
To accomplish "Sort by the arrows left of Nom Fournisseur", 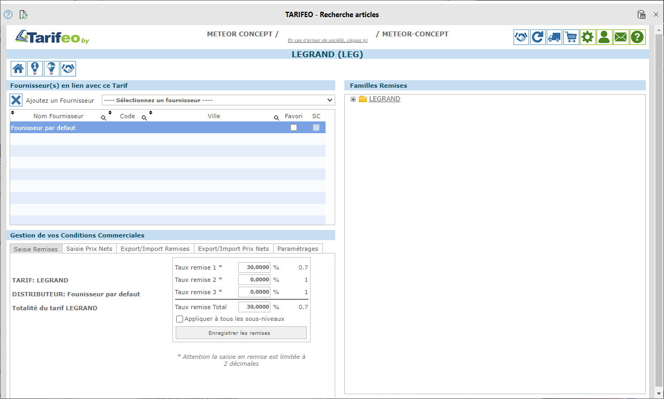I will pyautogui.click(x=13, y=113).
